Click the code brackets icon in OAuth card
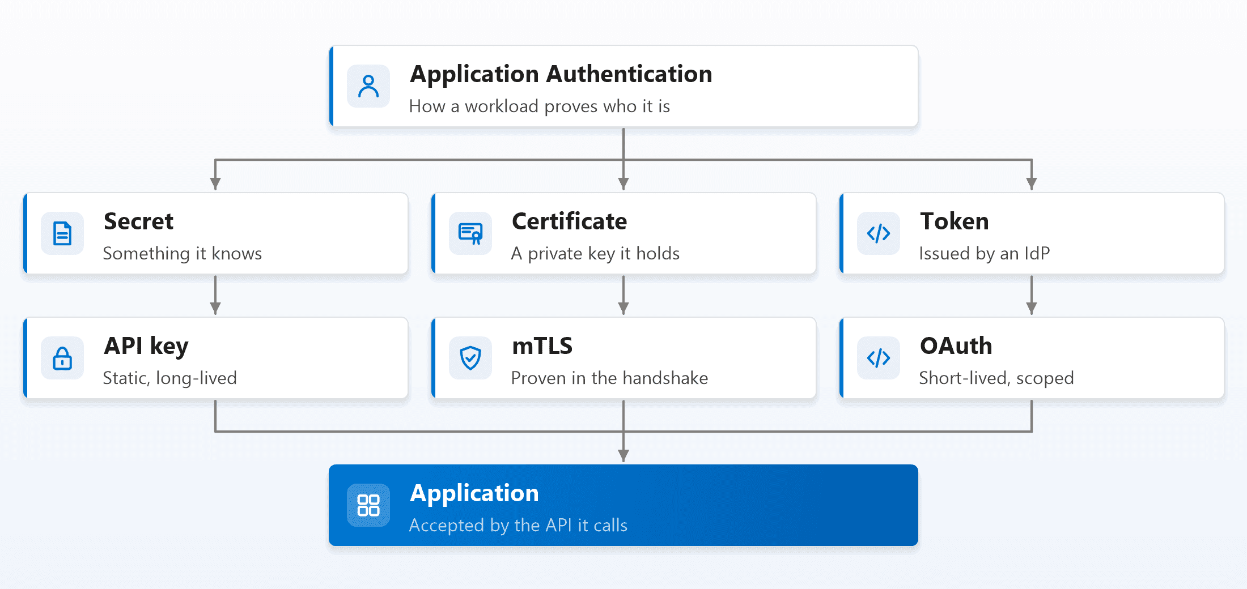 [x=879, y=358]
